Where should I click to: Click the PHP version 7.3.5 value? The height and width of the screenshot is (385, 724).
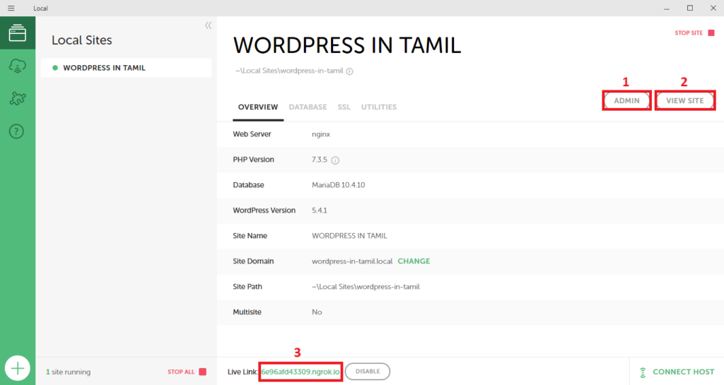(320, 160)
